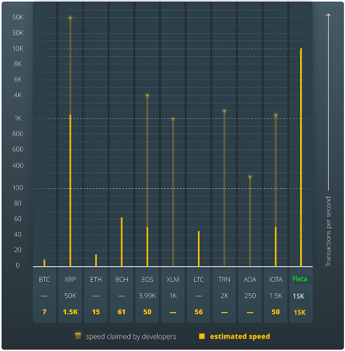The width and height of the screenshot is (345, 351).
Task: Click IOTA claimed speed value 1.5K
Action: pyautogui.click(x=276, y=296)
